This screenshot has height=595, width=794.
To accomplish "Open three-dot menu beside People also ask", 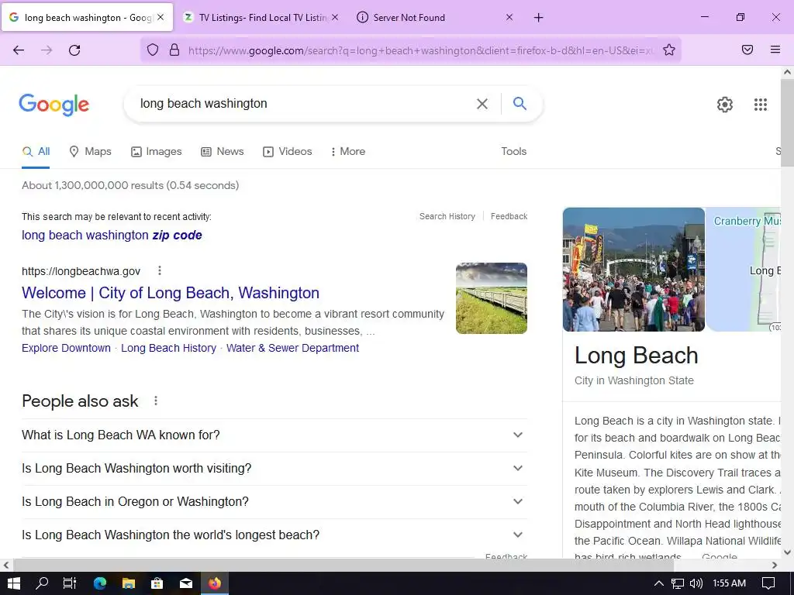I will pyautogui.click(x=156, y=401).
